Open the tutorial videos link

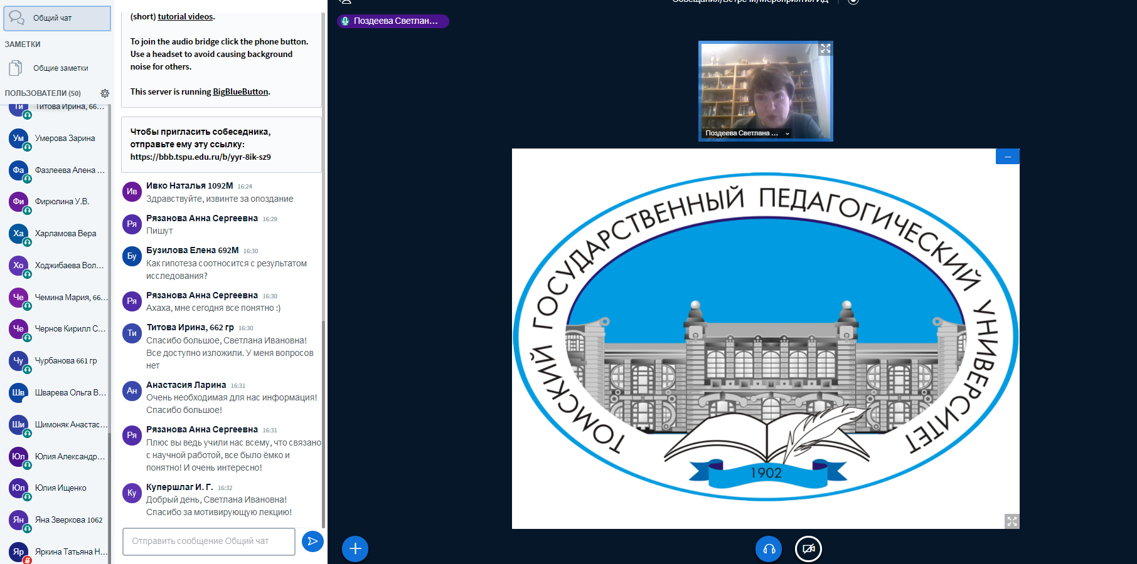point(185,17)
